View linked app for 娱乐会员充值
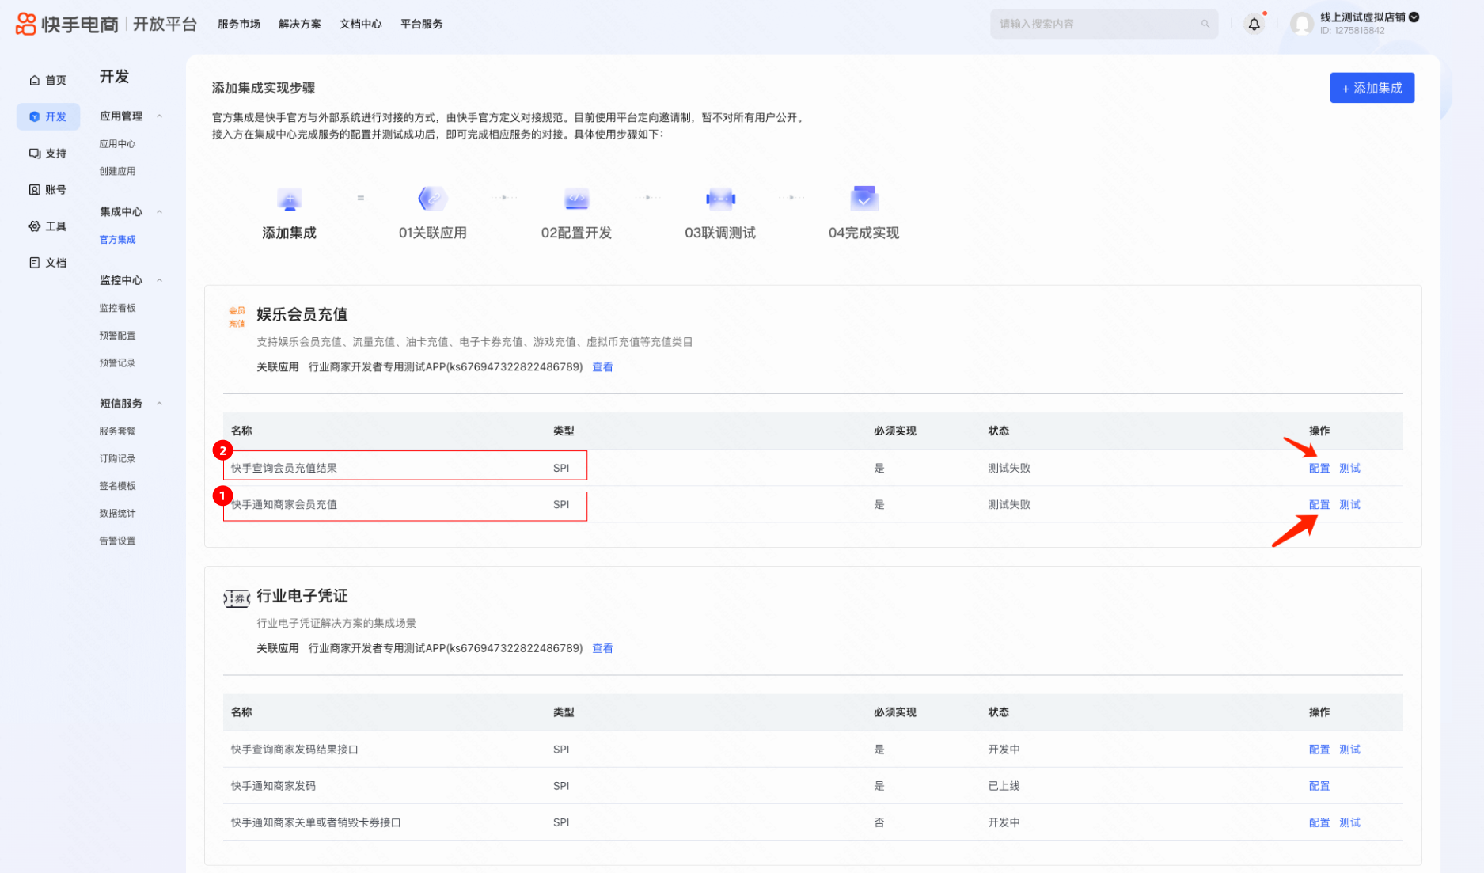The width and height of the screenshot is (1484, 873). [x=602, y=367]
